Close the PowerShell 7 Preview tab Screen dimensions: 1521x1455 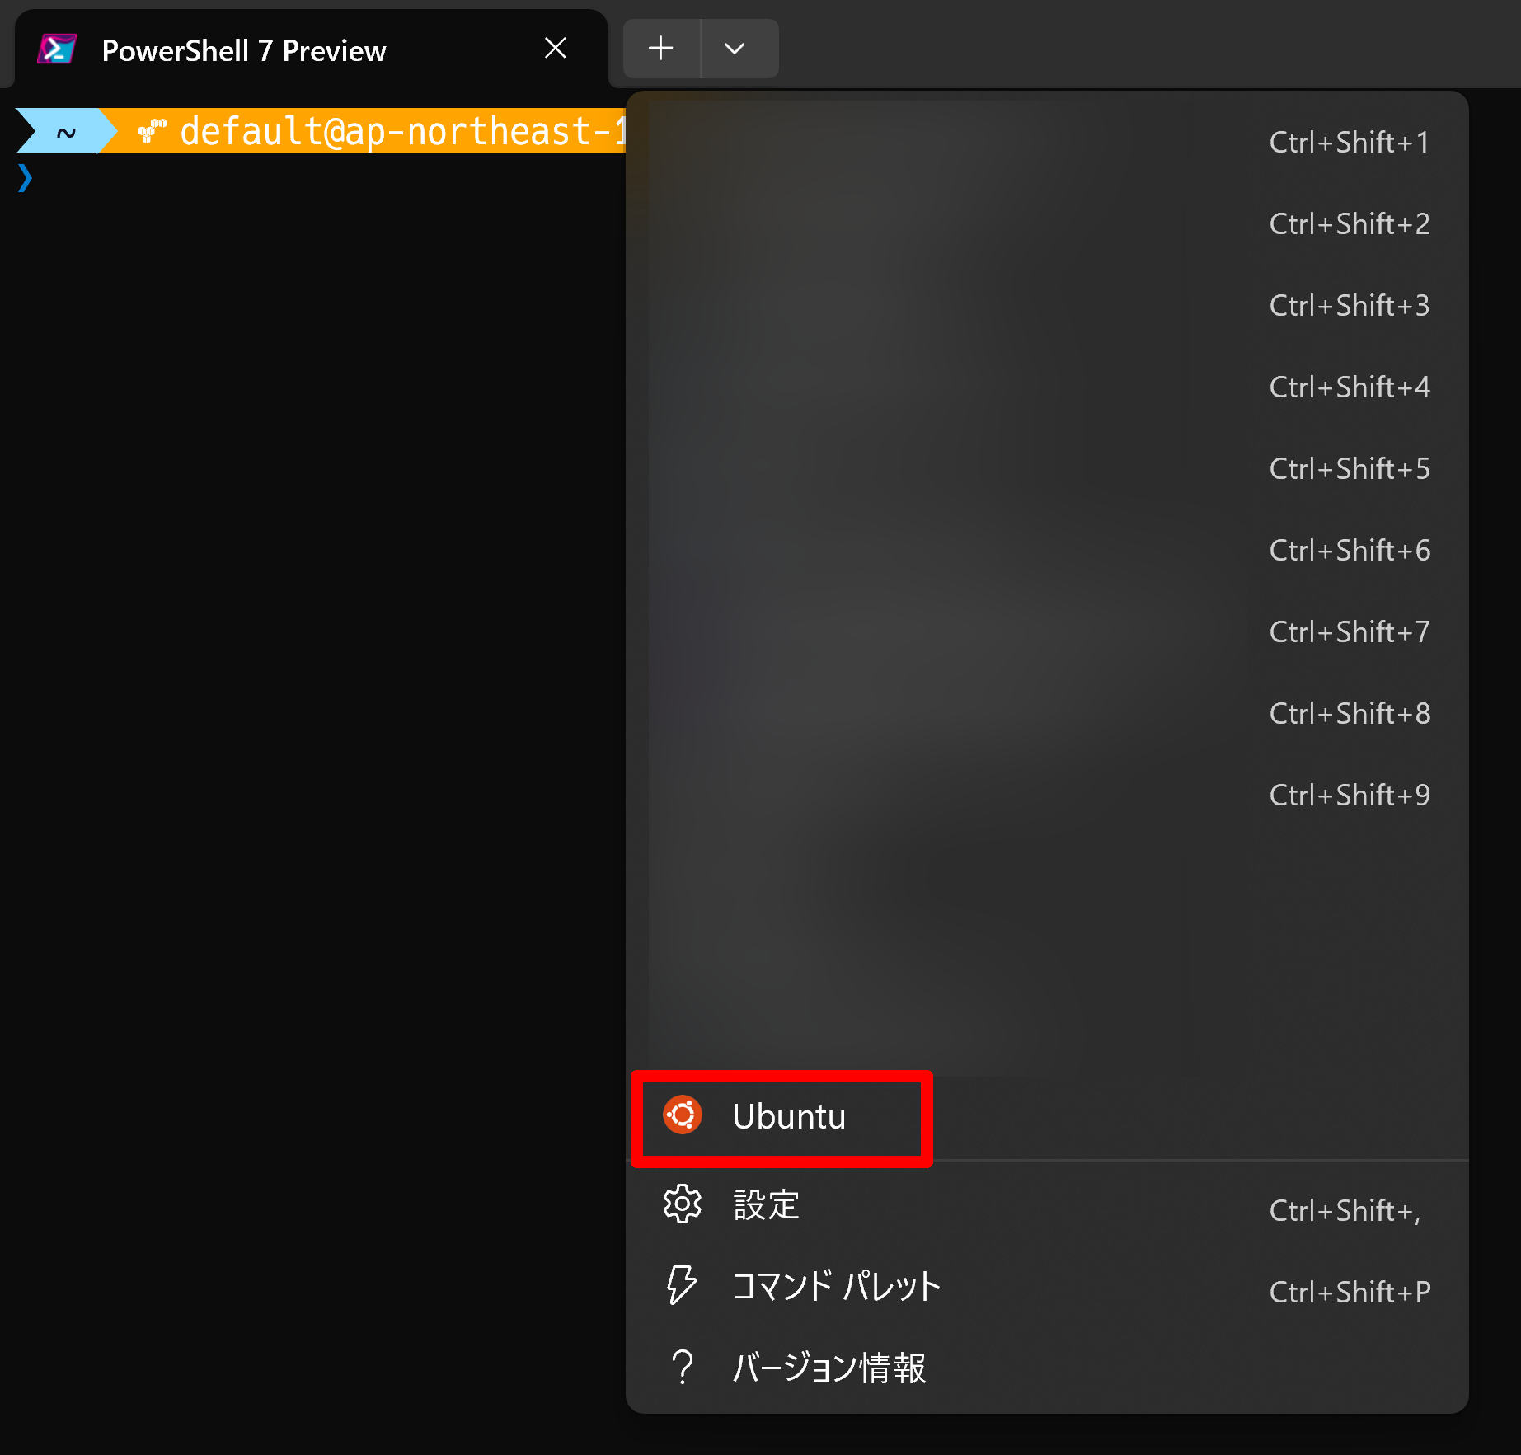(x=556, y=49)
